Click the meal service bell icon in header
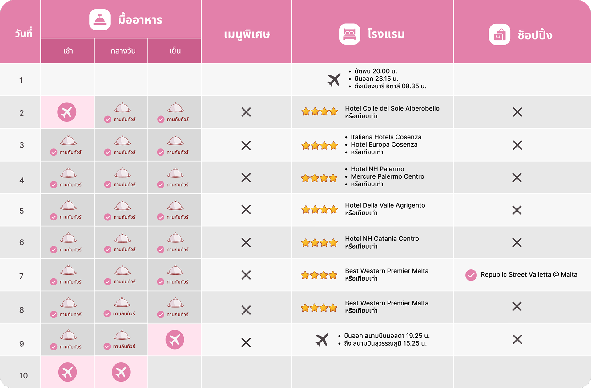 pyautogui.click(x=100, y=20)
